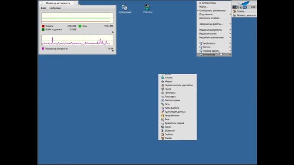Expand the Demos submenu arrow

[230, 47]
